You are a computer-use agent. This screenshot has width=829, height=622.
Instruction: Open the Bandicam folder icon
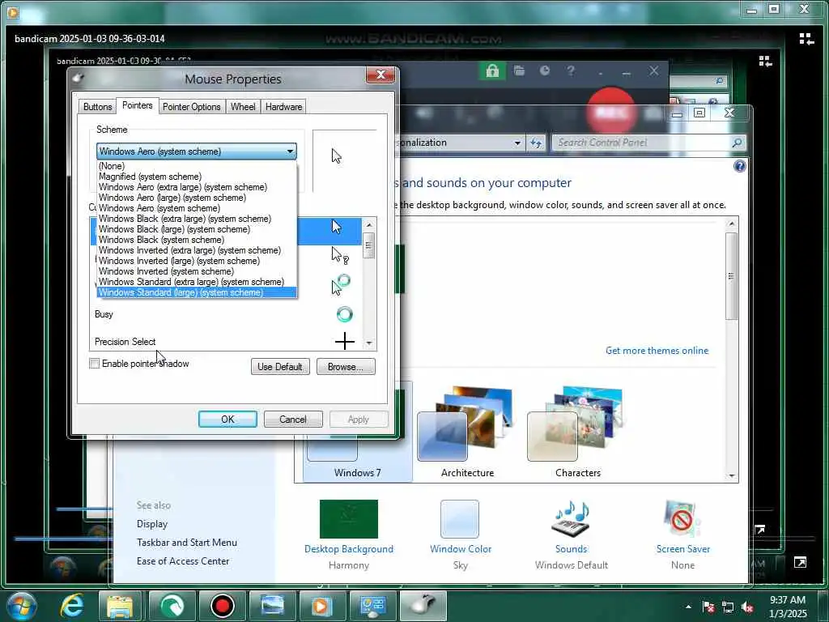[x=519, y=71]
